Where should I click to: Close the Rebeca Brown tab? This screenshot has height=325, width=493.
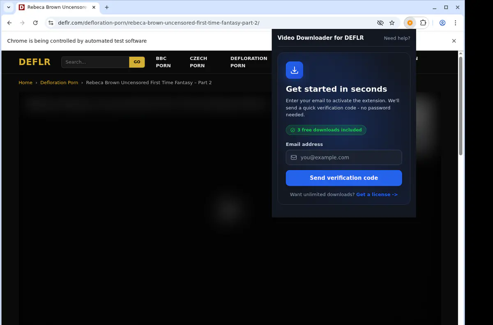(x=94, y=7)
